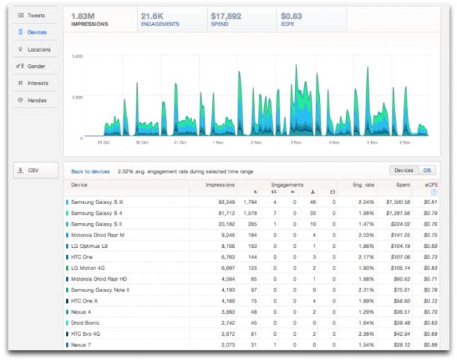Switch the view toggle to OS
457x360 pixels.
(427, 171)
